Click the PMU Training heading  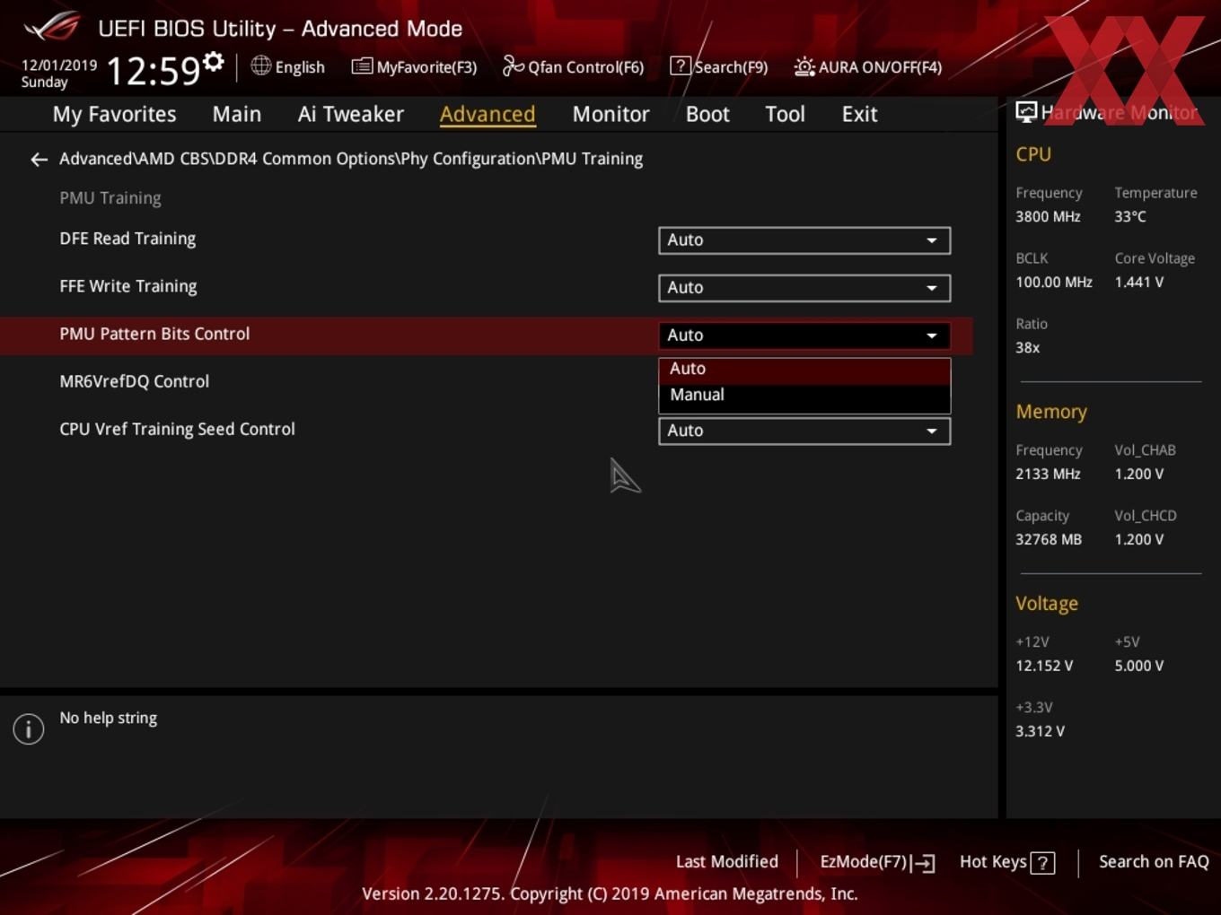(x=110, y=197)
